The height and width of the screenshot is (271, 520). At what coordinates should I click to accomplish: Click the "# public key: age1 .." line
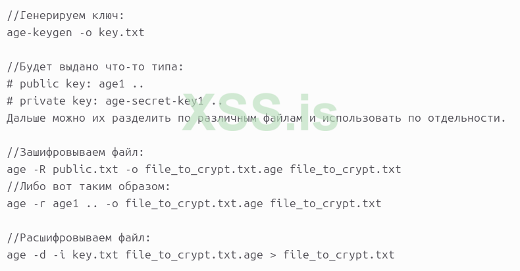[75, 84]
